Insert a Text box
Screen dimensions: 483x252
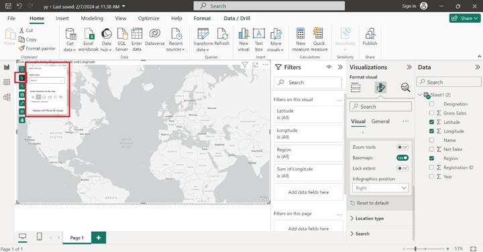[x=259, y=40]
